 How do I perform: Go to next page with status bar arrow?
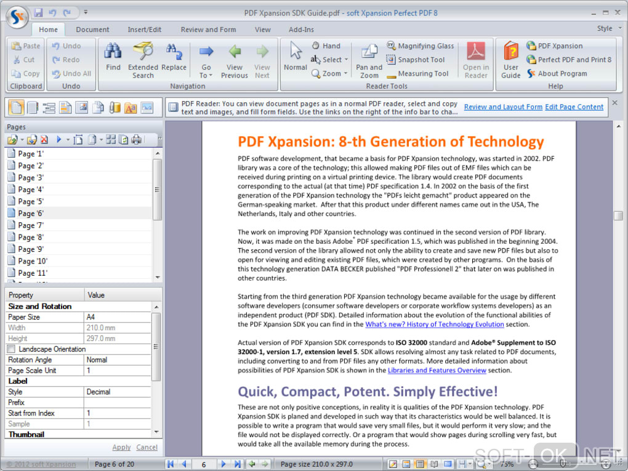pyautogui.click(x=224, y=464)
